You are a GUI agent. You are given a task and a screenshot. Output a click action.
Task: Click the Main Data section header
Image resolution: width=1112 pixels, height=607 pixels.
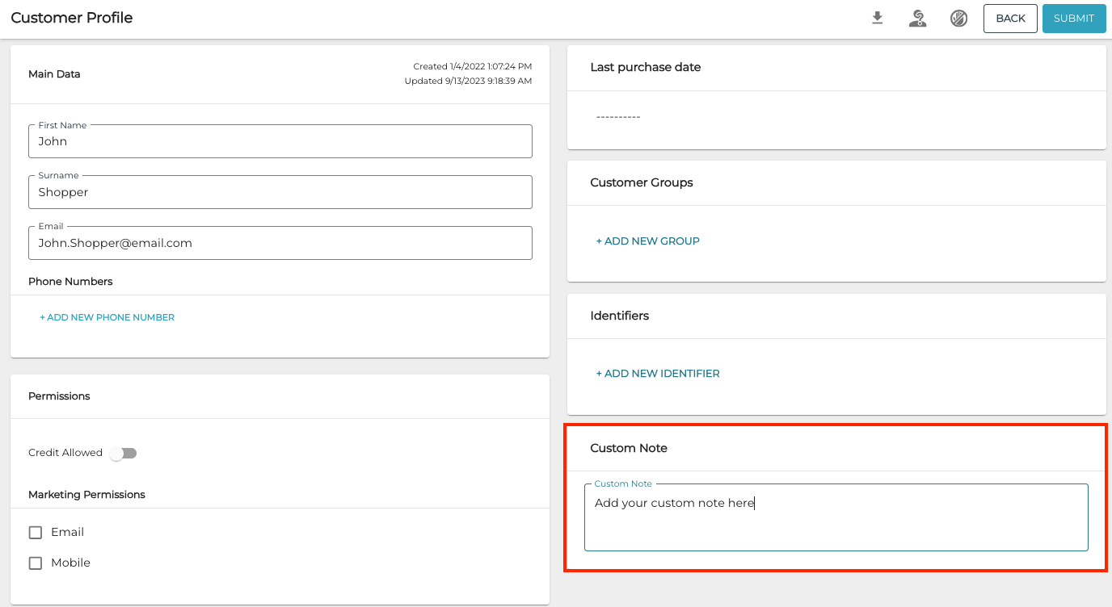tap(54, 73)
